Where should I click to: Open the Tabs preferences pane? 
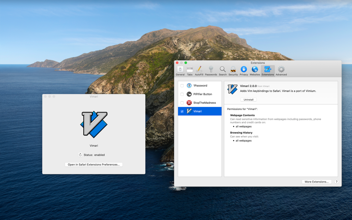point(190,71)
